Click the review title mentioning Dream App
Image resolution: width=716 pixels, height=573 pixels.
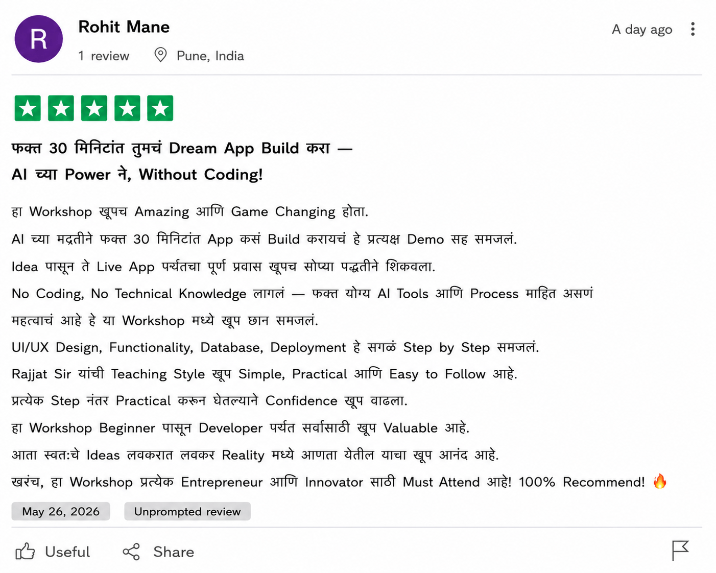pos(182,161)
